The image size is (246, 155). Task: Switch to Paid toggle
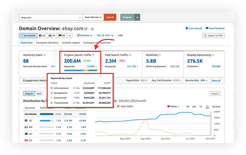pyautogui.click(x=39, y=94)
